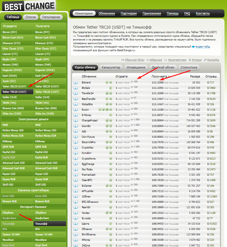Open info icon for ChangeProject row
227x247 pixels.
(x=76, y=121)
